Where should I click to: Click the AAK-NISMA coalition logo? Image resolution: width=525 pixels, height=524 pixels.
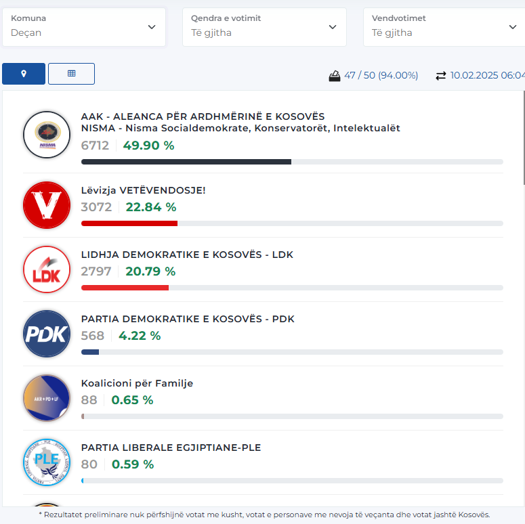click(x=47, y=135)
